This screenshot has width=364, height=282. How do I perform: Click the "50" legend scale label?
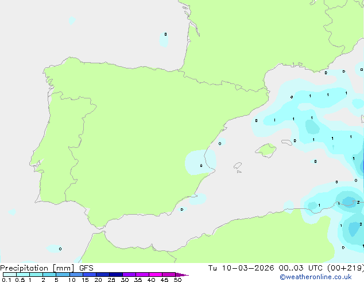tap(177, 280)
